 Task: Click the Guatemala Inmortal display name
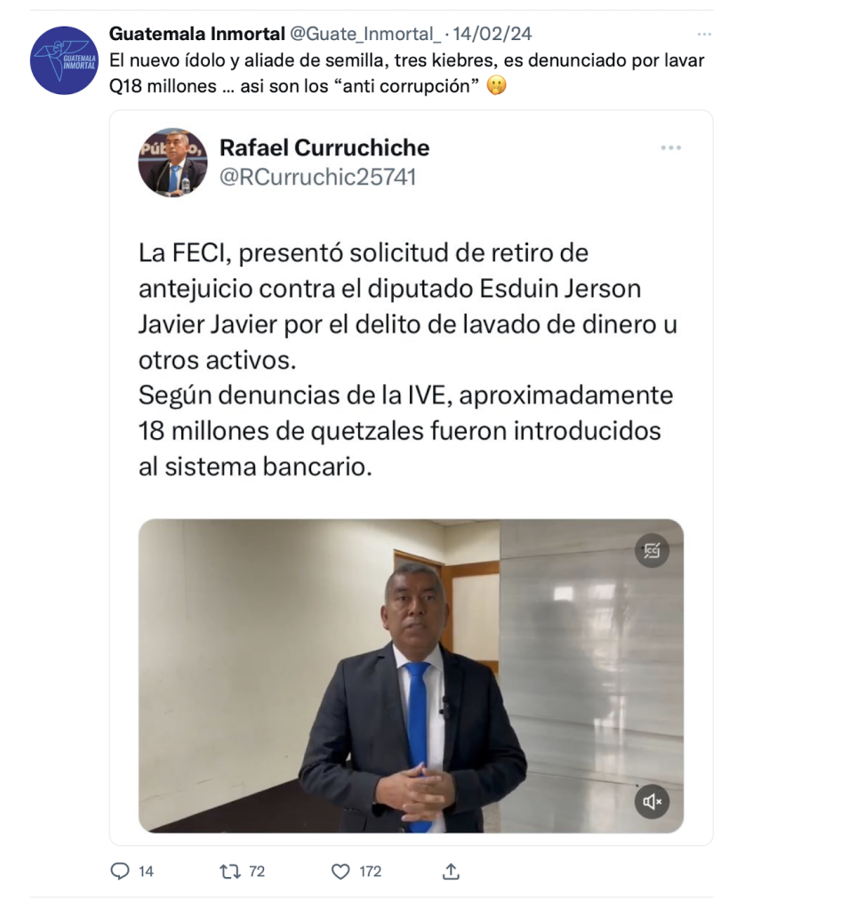pyautogui.click(x=196, y=34)
